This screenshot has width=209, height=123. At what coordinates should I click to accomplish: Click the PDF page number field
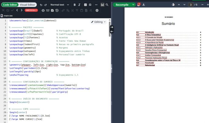coord(190,5)
